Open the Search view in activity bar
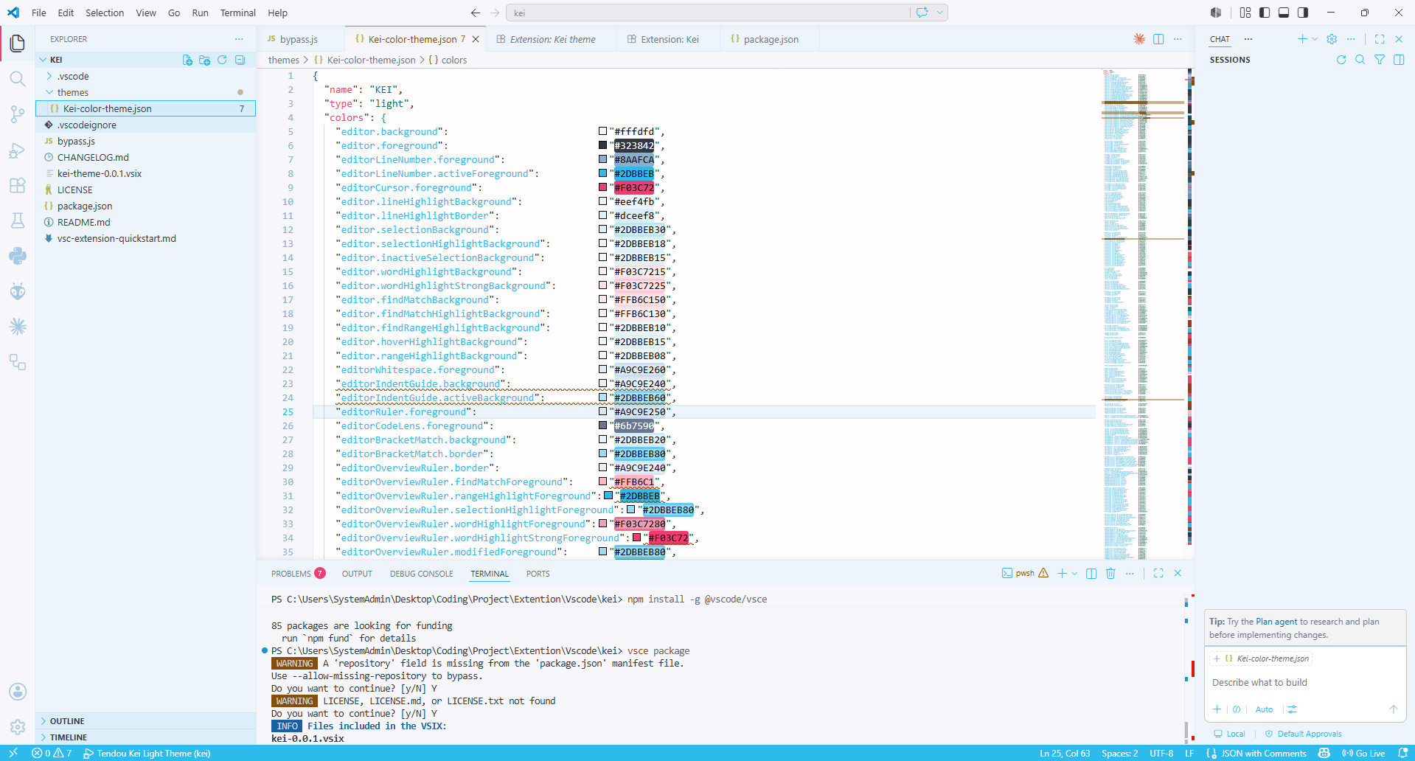Image resolution: width=1415 pixels, height=761 pixels. point(18,79)
